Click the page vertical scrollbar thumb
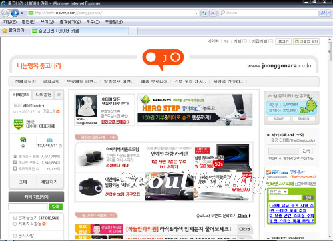Viewport: 333px width, 241px height. click(x=330, y=51)
